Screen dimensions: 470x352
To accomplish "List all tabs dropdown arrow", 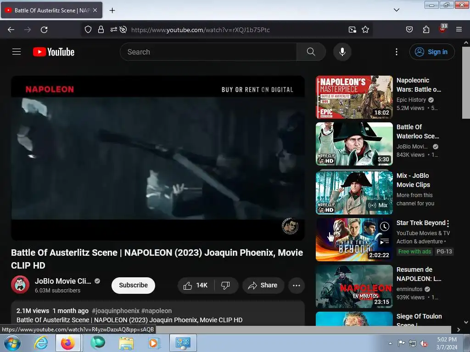I will click(x=396, y=10).
